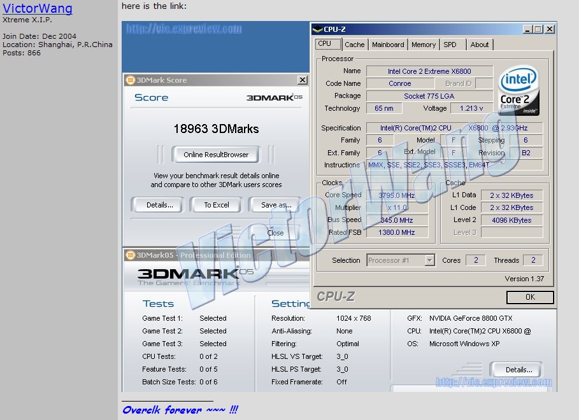
Task: Click the Cores count field
Action: [x=476, y=260]
